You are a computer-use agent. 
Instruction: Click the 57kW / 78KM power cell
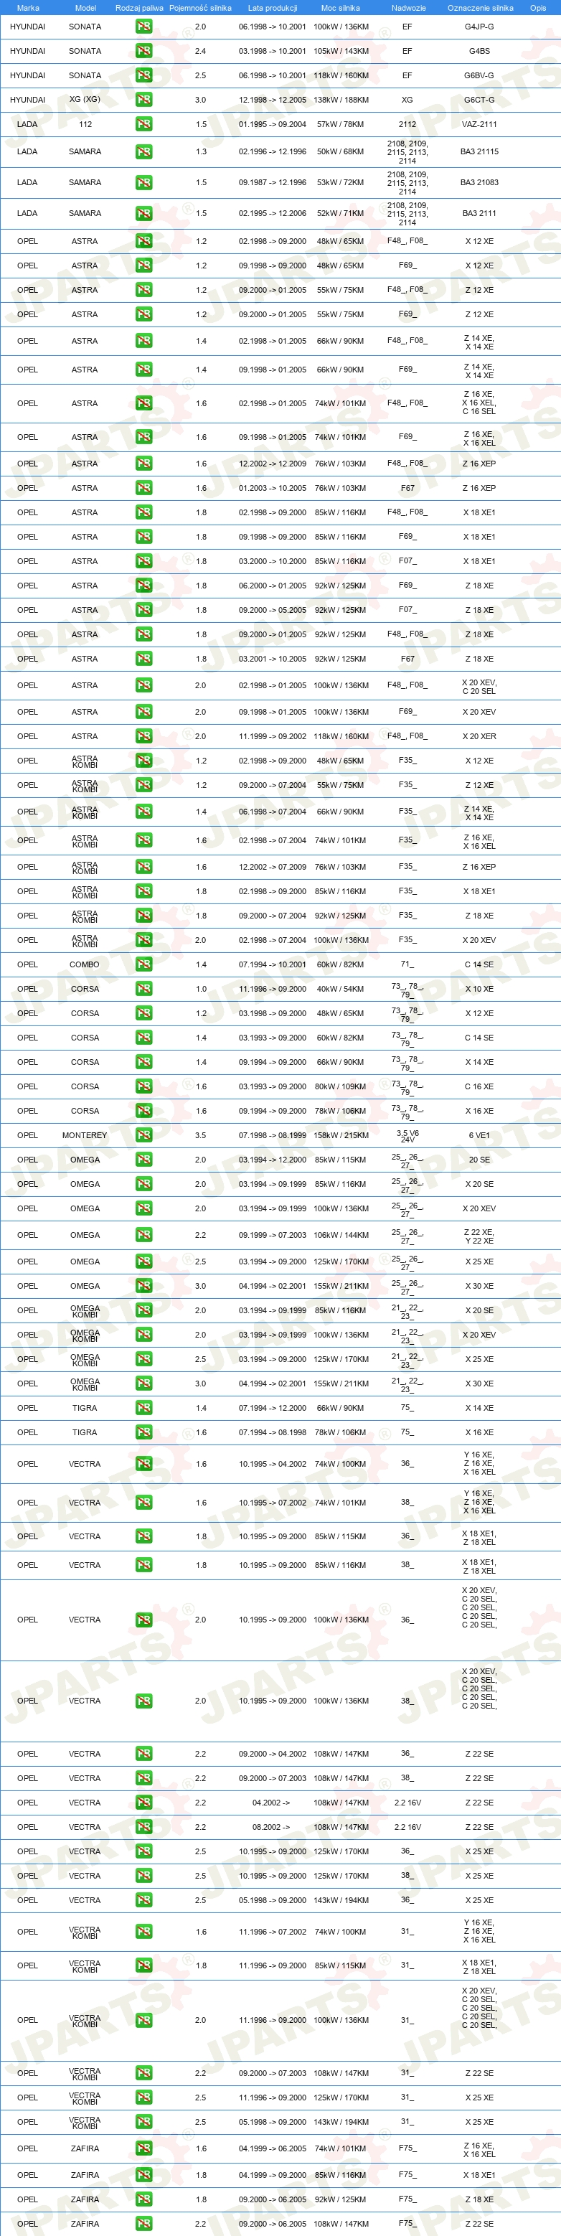pyautogui.click(x=341, y=124)
